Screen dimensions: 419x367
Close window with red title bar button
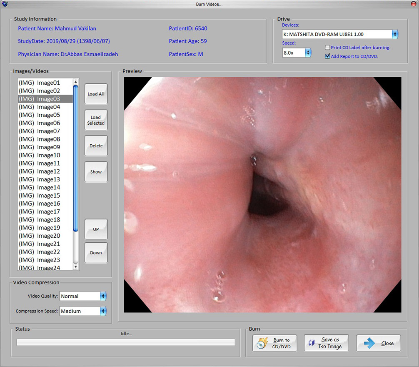pos(414,3)
